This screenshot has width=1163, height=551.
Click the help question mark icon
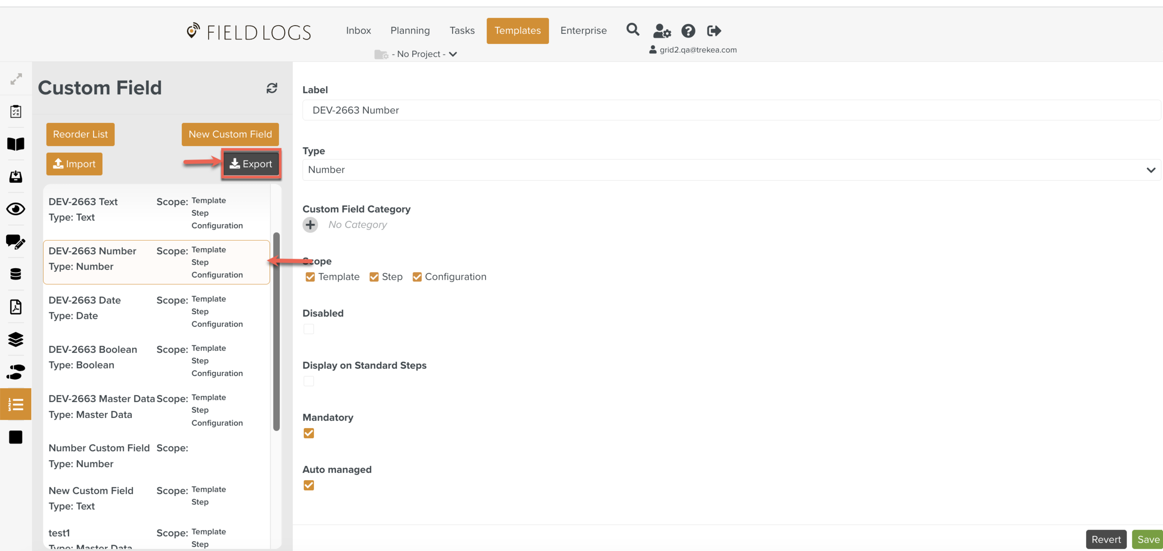[x=688, y=31]
